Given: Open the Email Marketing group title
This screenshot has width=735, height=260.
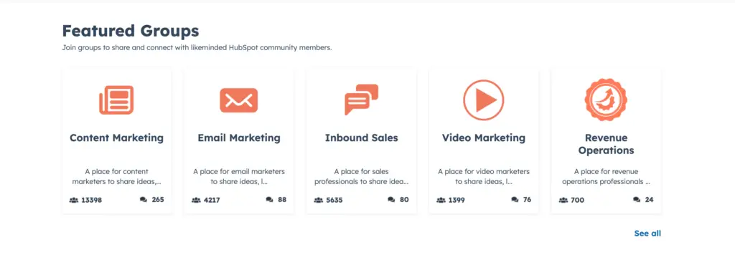Looking at the screenshot, I should (239, 138).
